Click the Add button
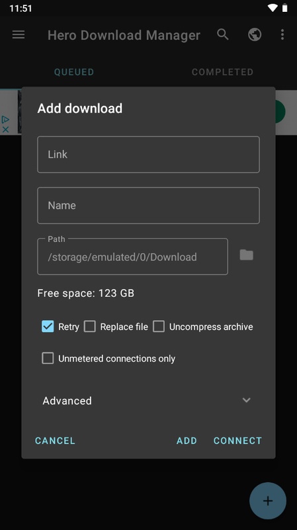 (x=187, y=441)
